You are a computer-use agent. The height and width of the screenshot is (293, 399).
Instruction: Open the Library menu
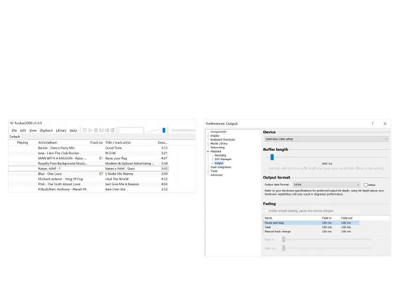click(x=61, y=131)
